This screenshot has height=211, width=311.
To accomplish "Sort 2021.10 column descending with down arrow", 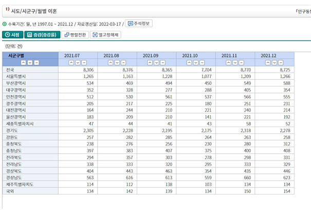I will point(196,63).
